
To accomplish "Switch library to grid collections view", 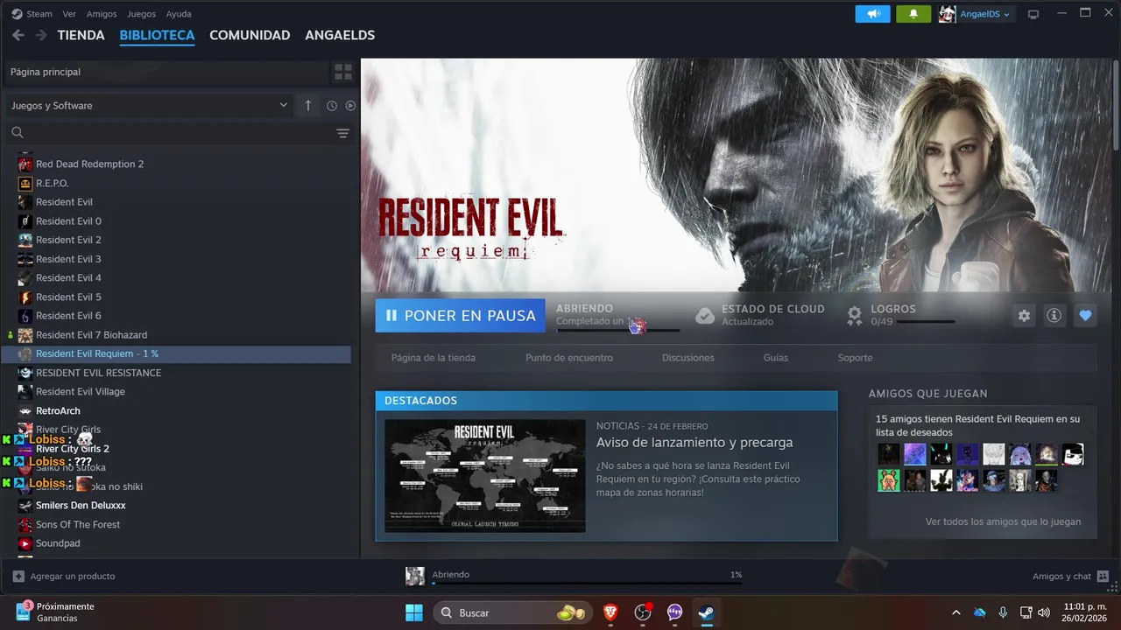I will [x=343, y=72].
